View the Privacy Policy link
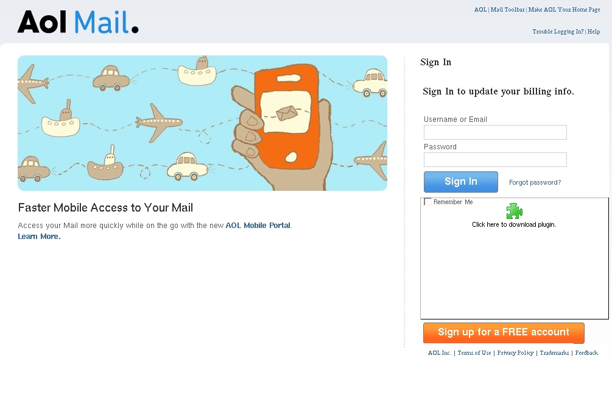This screenshot has width=612, height=403. (515, 352)
